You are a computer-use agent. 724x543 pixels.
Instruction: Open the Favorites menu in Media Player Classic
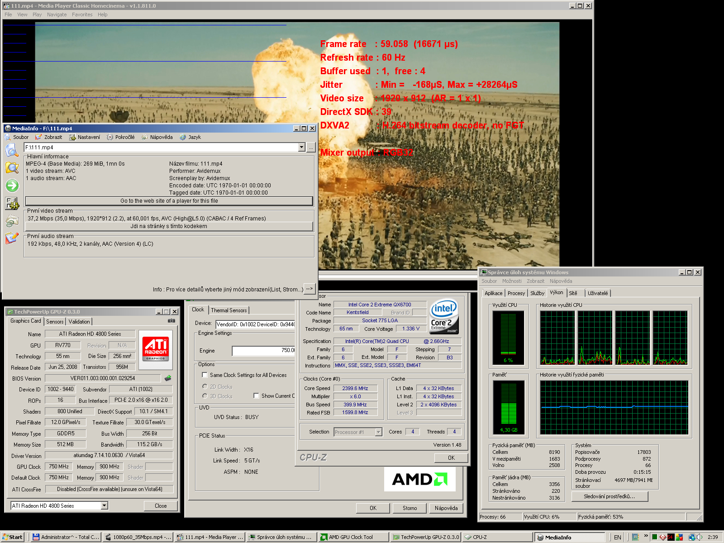(x=82, y=14)
